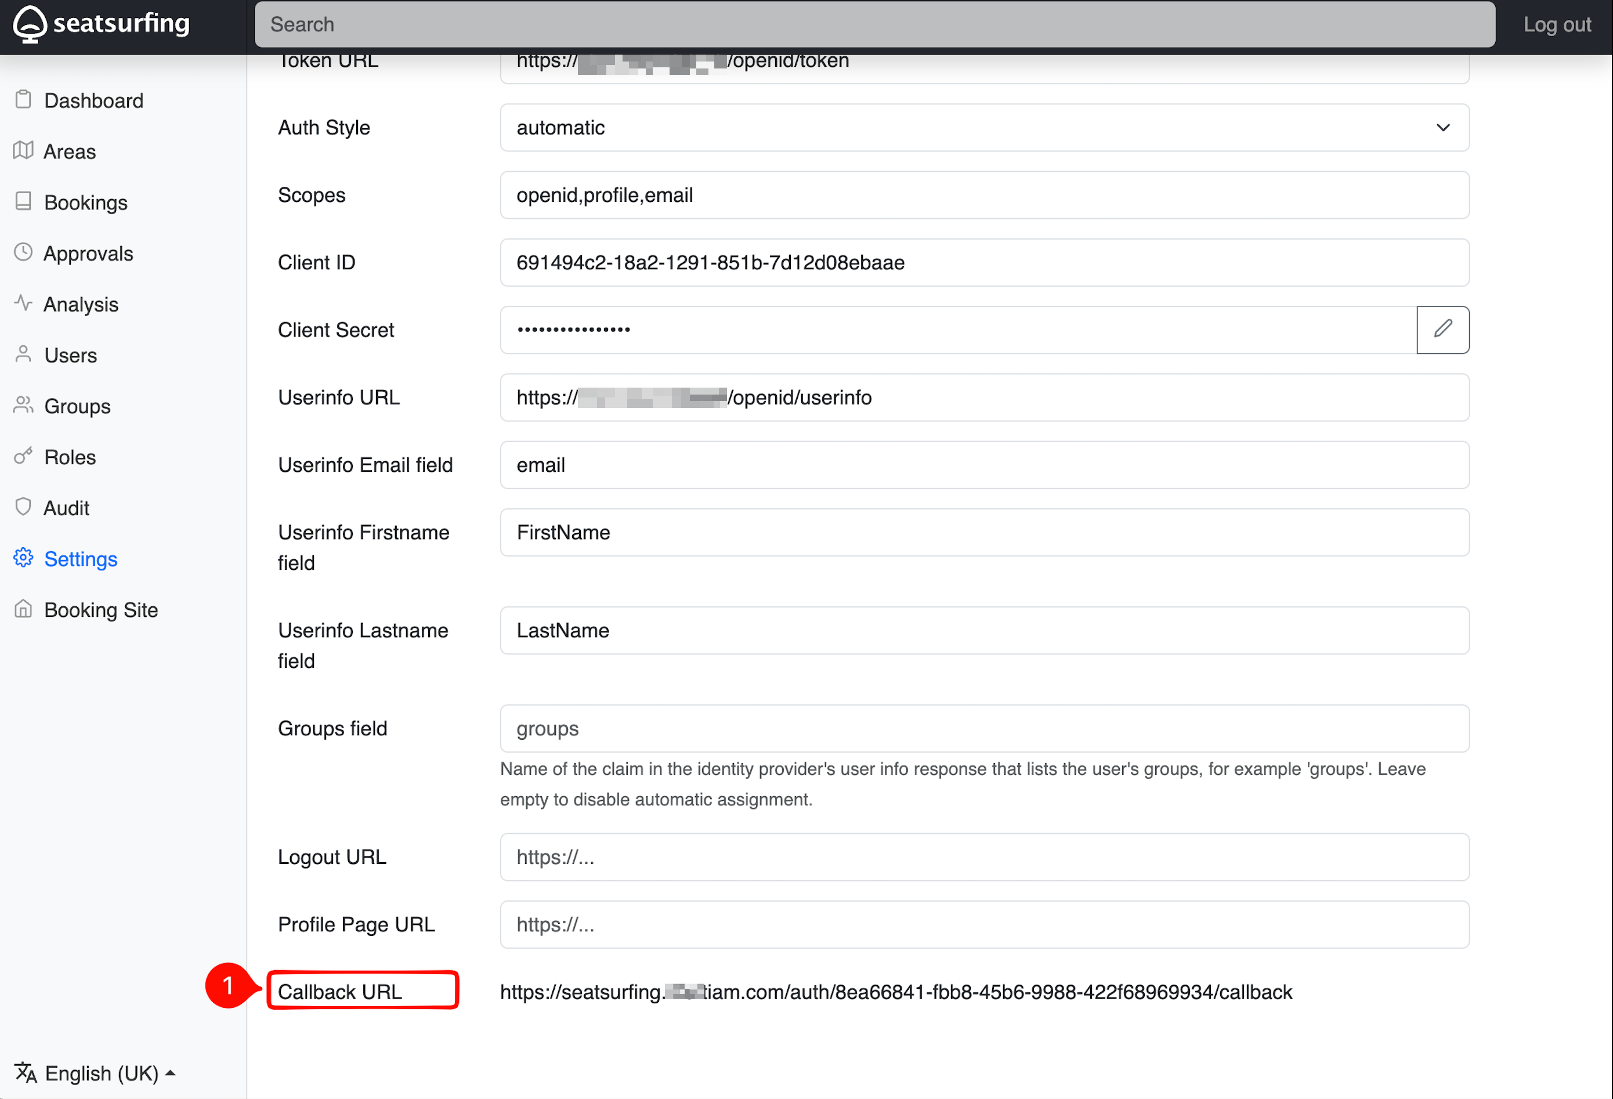Image resolution: width=1613 pixels, height=1099 pixels.
Task: Click the Groups people icon
Action: point(24,406)
